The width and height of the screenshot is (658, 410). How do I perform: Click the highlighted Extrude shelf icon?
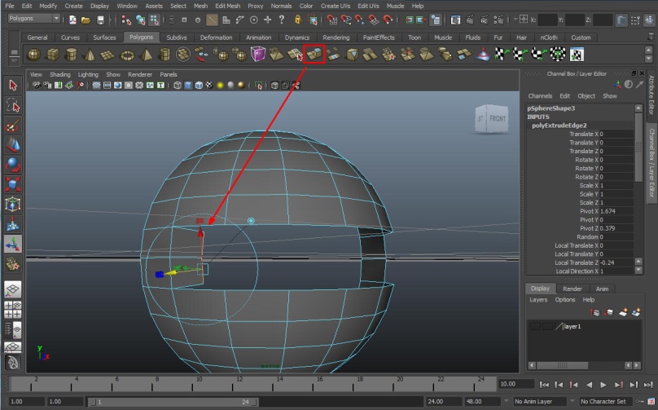click(314, 54)
